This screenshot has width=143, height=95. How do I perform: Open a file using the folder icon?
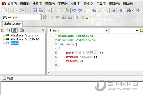pos(12,10)
